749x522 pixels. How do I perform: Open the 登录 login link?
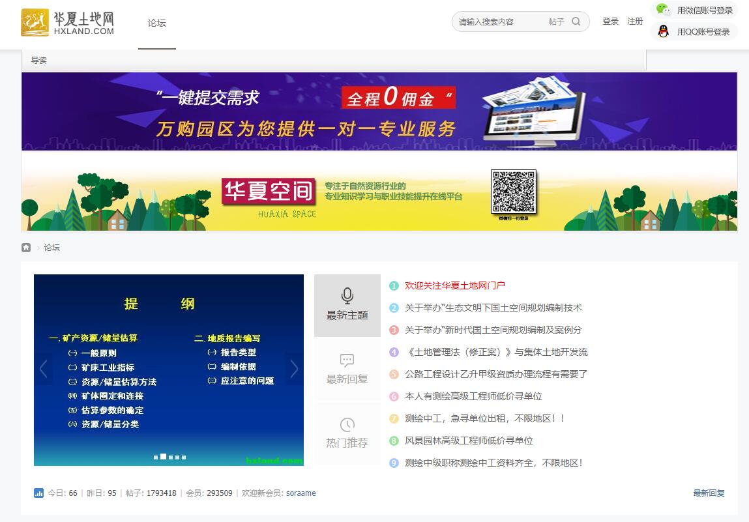[x=610, y=22]
